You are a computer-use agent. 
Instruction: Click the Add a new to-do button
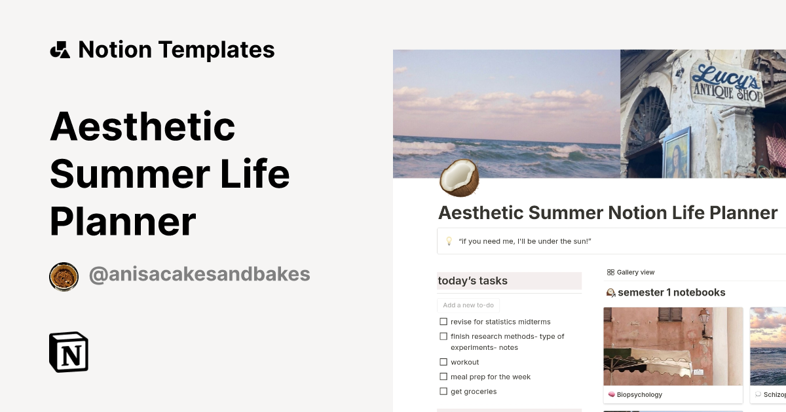tap(468, 305)
